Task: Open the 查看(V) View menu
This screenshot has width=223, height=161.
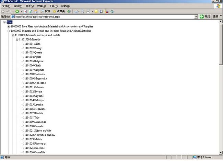Action: pyautogui.click(x=30, y=6)
